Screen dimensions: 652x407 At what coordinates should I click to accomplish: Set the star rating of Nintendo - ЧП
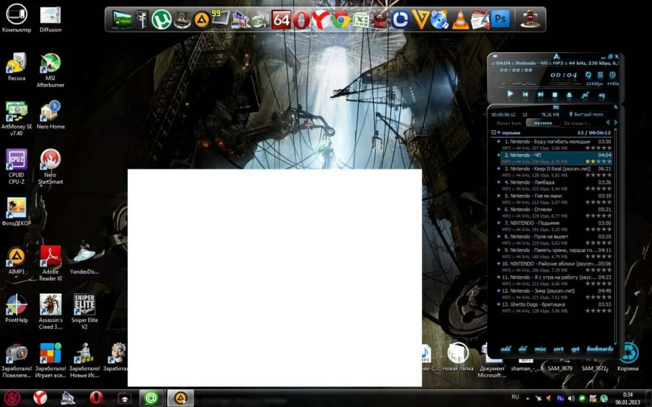click(598, 162)
